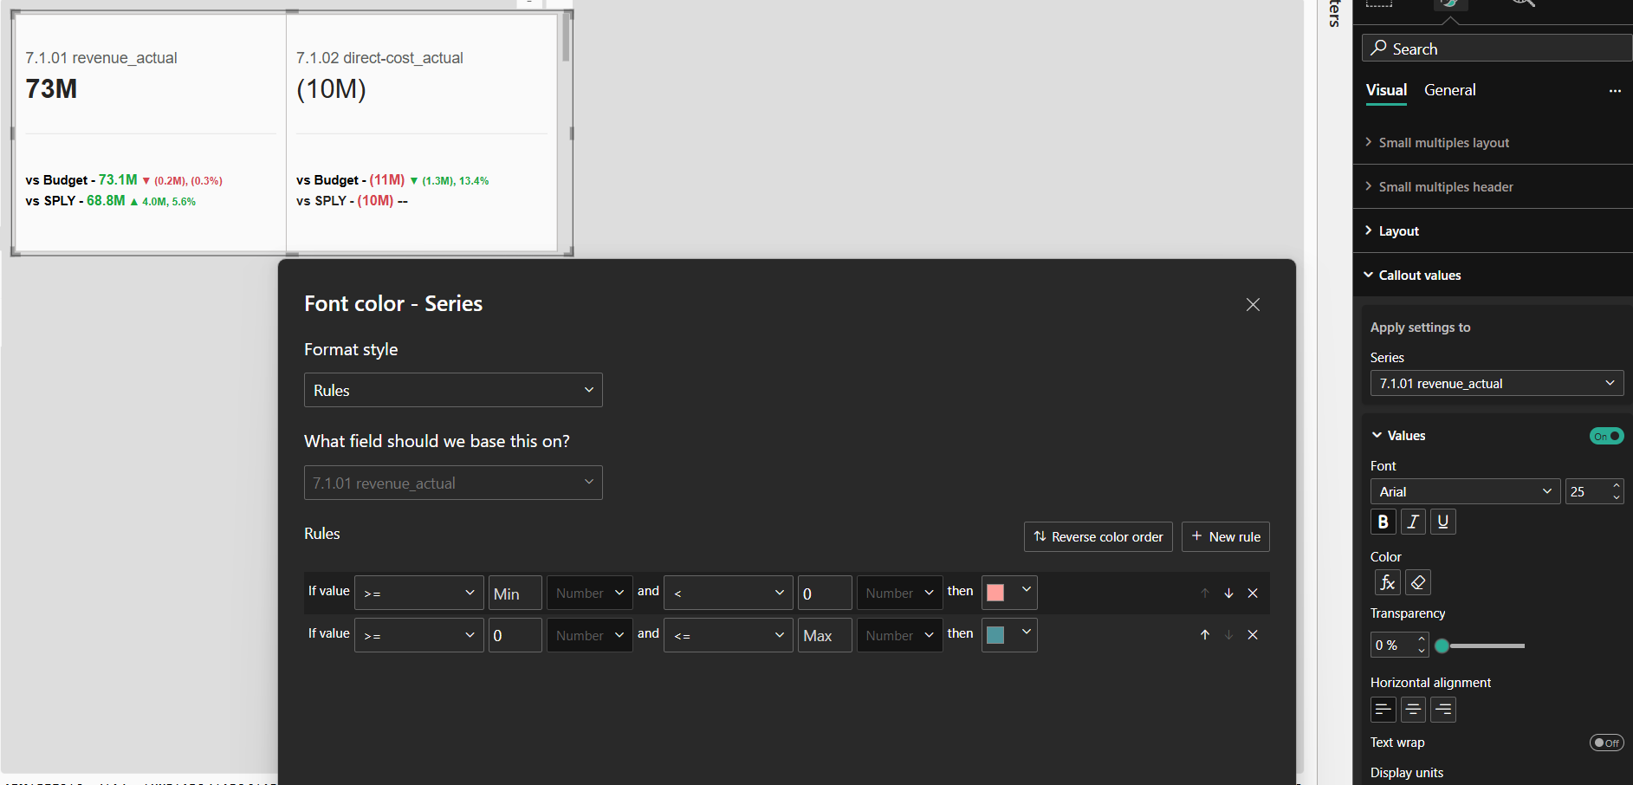
Task: Open the Format style Rules dropdown
Action: [x=453, y=390]
